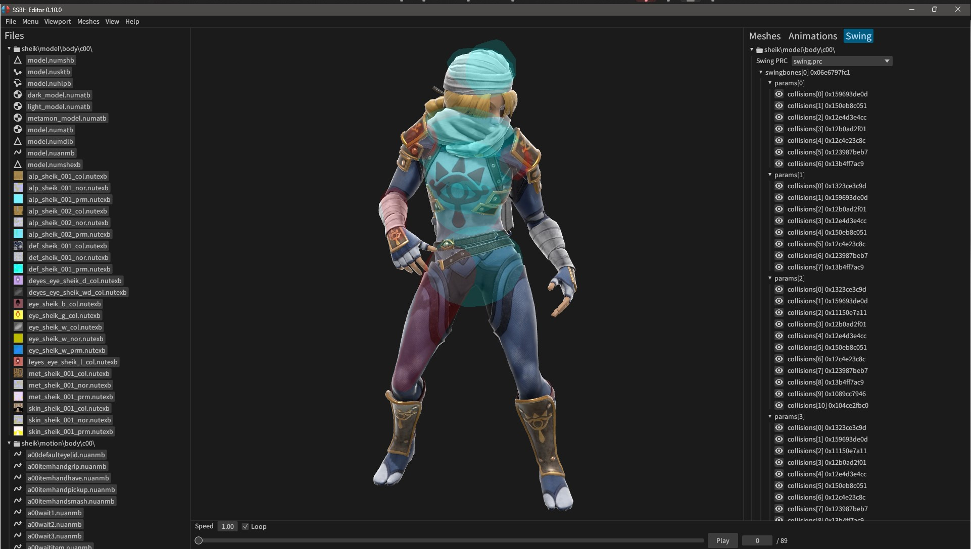Click the mesh icon beside model.numshb
The width and height of the screenshot is (971, 549).
click(x=18, y=60)
